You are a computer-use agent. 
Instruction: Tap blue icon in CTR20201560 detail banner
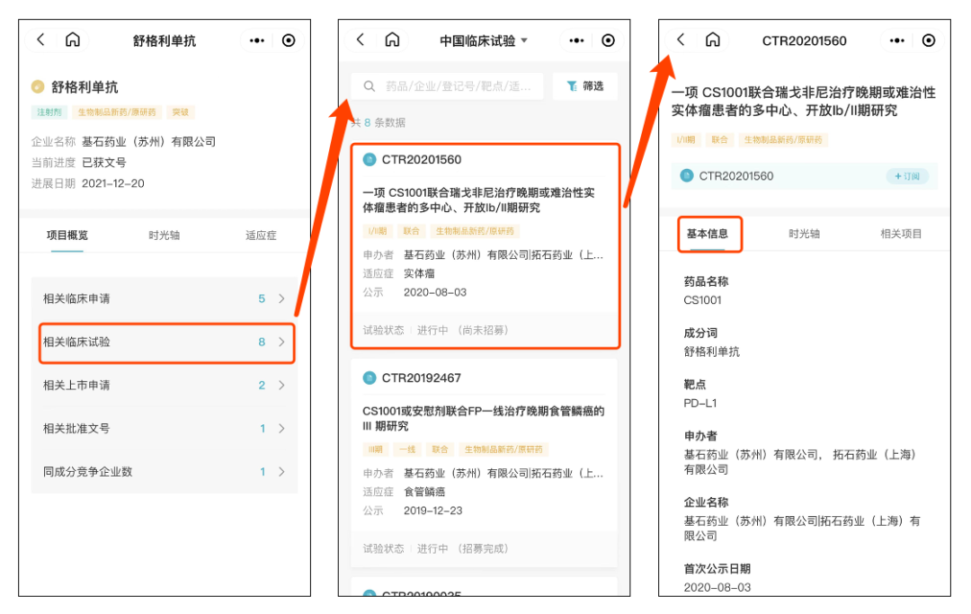point(687,176)
